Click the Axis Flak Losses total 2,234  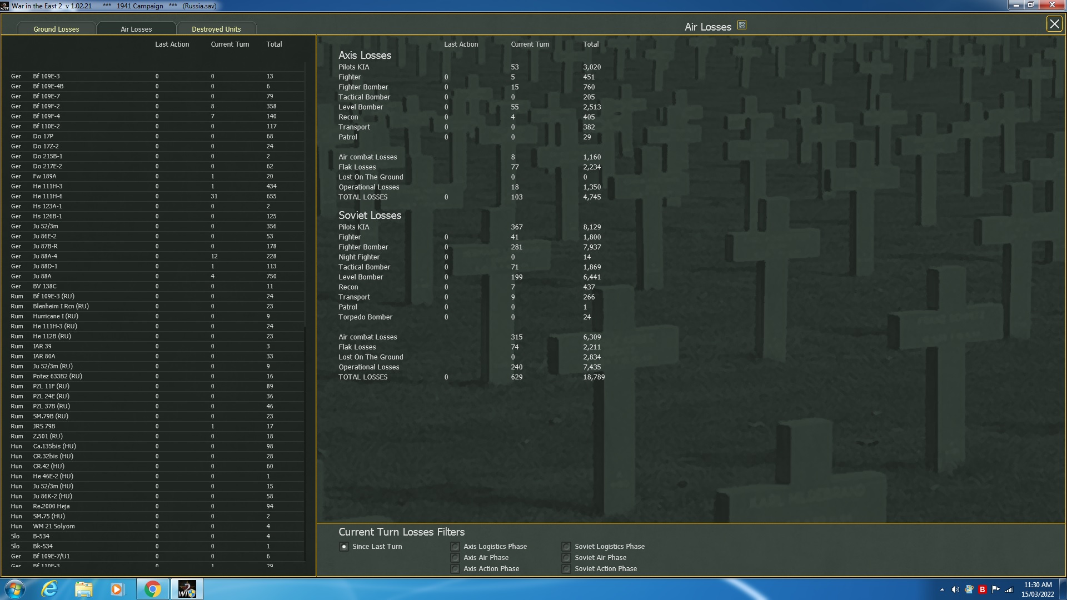pyautogui.click(x=592, y=167)
